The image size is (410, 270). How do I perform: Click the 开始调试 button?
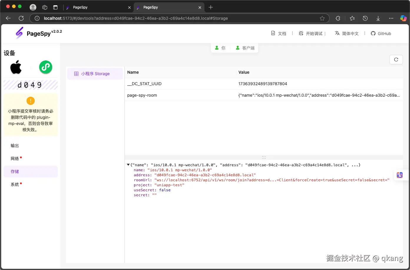click(311, 34)
